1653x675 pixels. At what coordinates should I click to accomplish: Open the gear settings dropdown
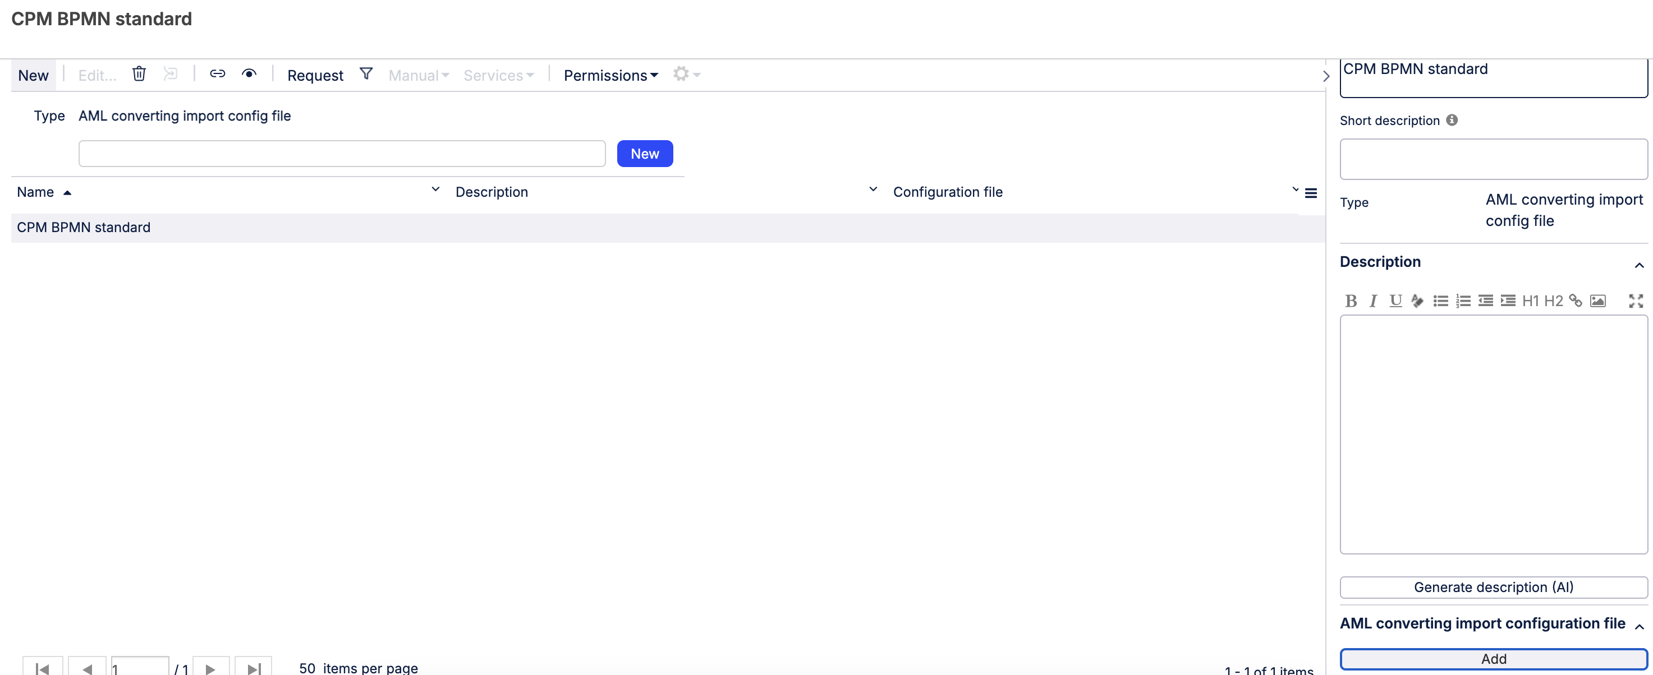[x=687, y=73]
